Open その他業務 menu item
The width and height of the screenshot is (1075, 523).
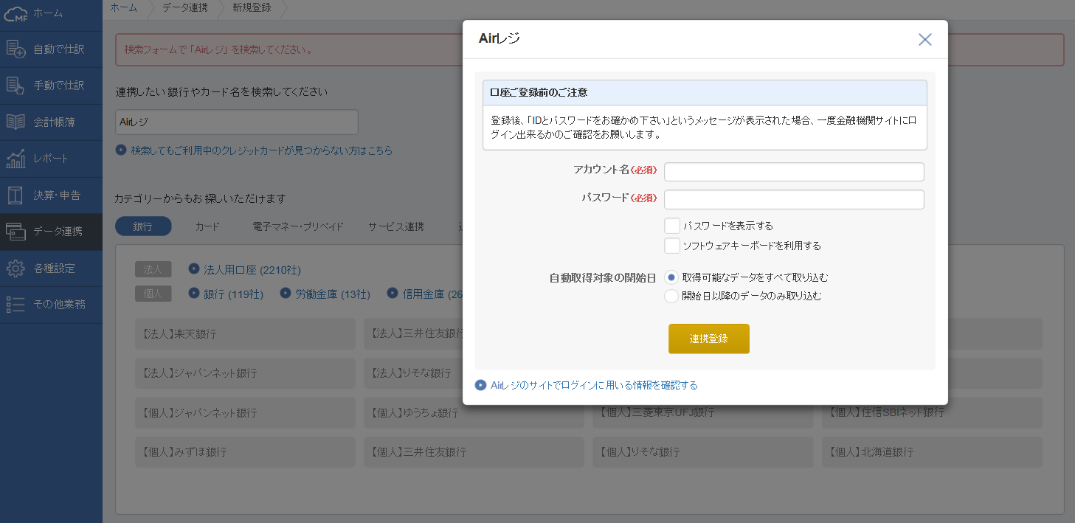[51, 305]
